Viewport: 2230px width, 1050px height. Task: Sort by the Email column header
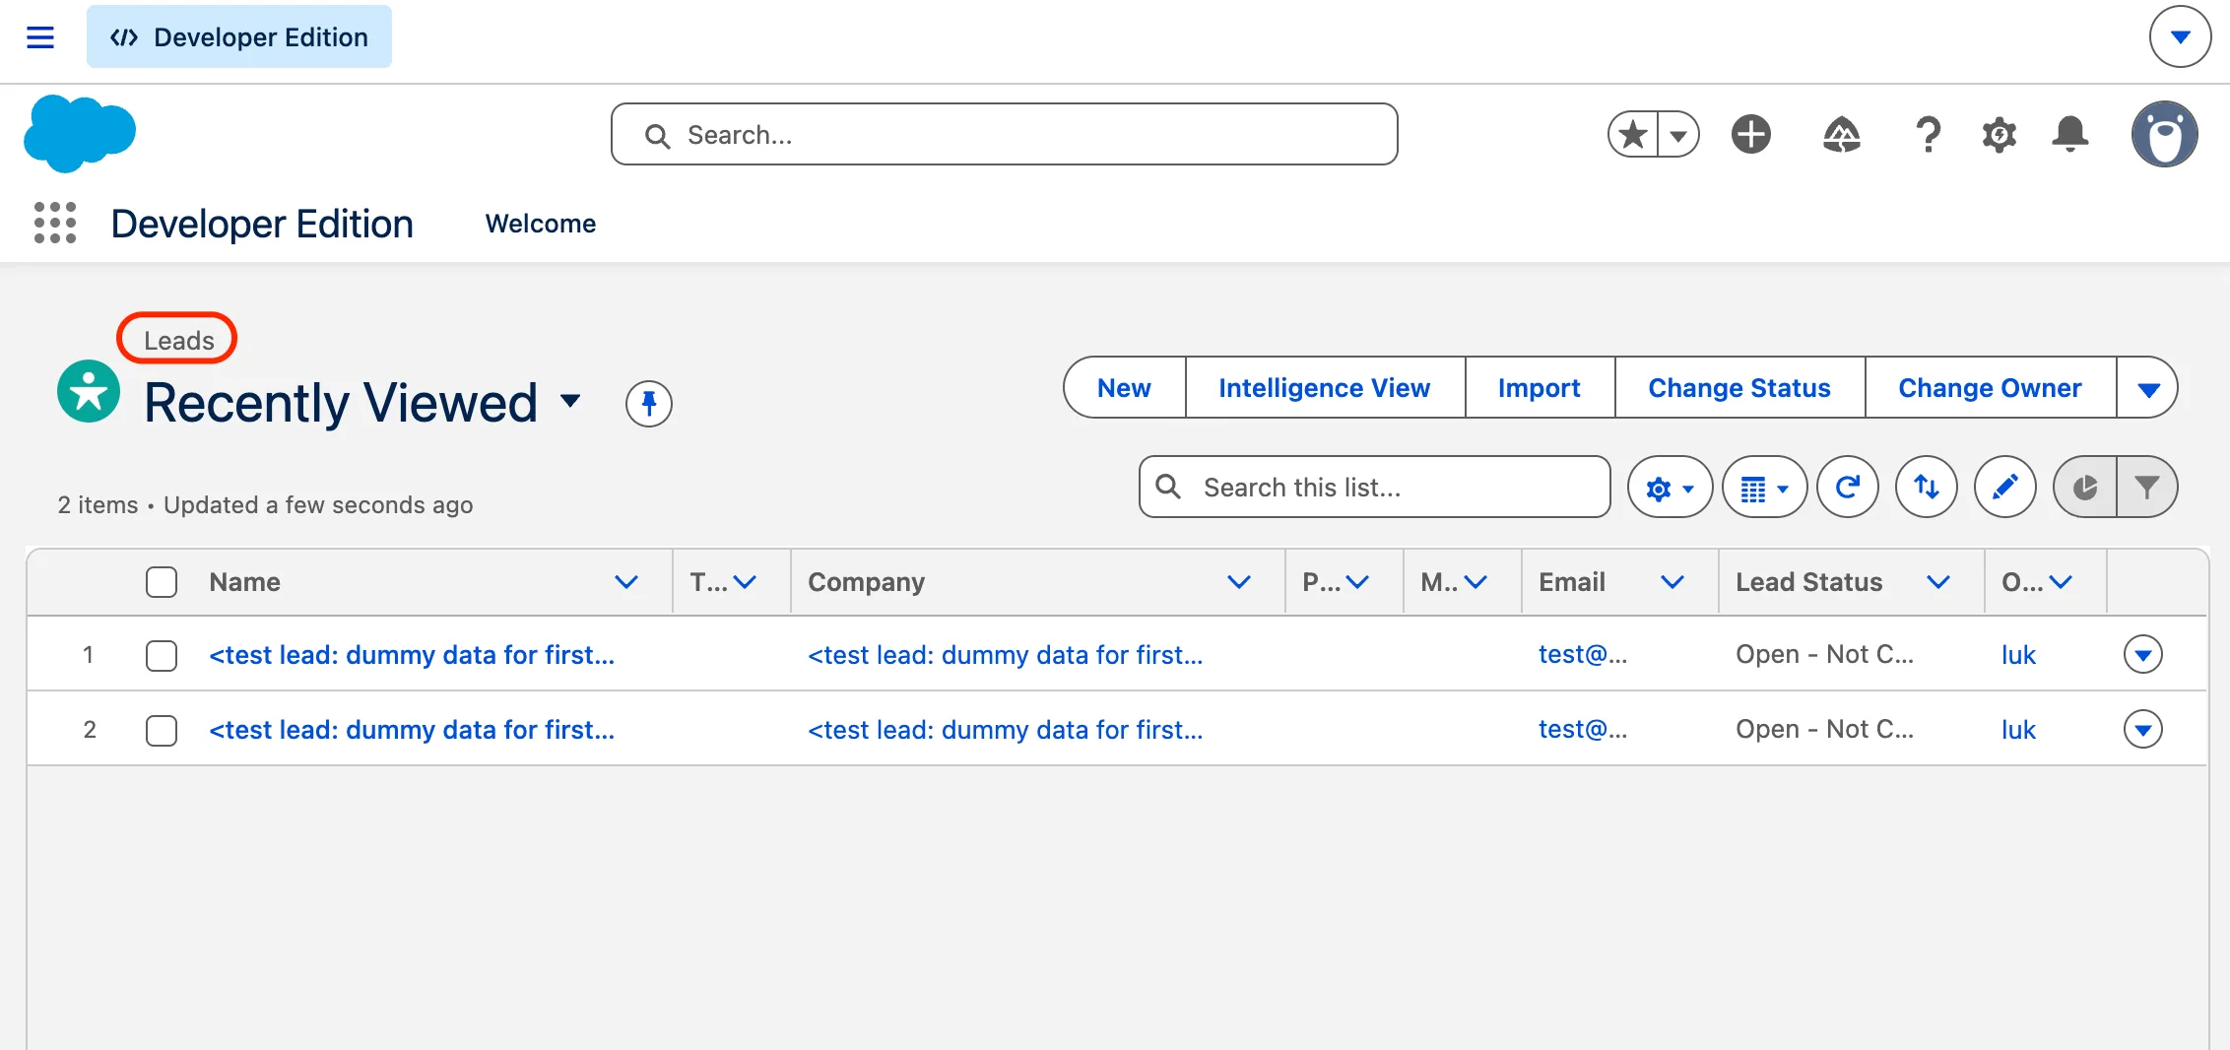click(x=1572, y=582)
